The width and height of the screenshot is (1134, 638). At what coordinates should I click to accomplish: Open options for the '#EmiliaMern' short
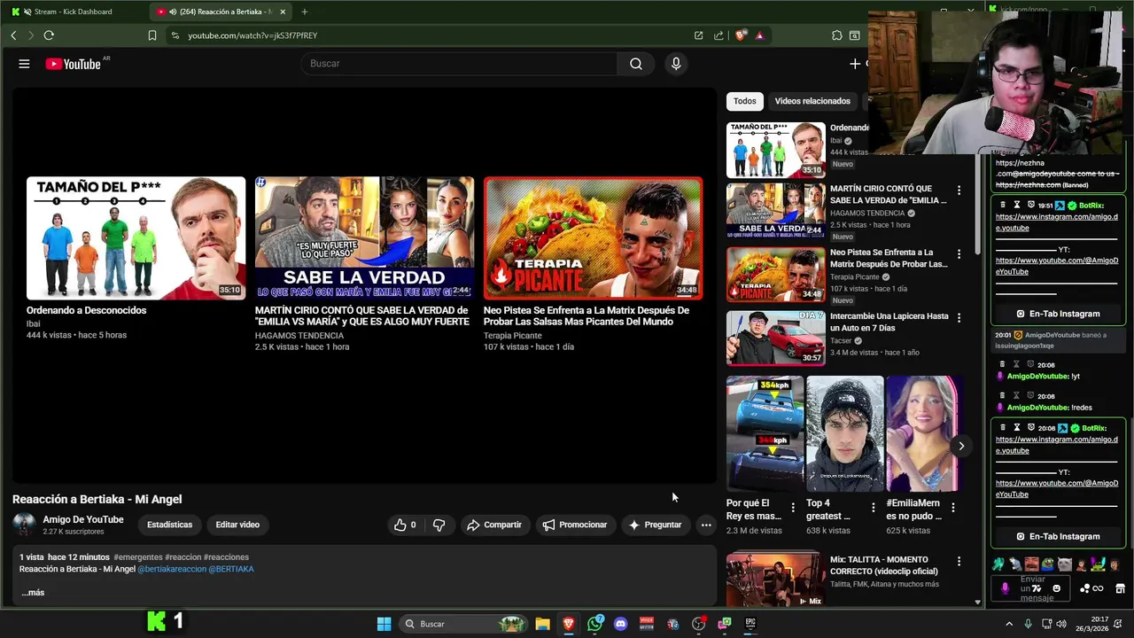pyautogui.click(x=952, y=508)
